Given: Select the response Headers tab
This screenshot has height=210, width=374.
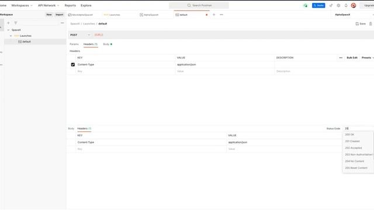Looking at the screenshot, I should (84, 128).
